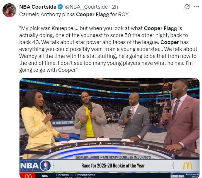Click the Sunday Night Basketball logo
The width and height of the screenshot is (202, 178).
(177, 176)
